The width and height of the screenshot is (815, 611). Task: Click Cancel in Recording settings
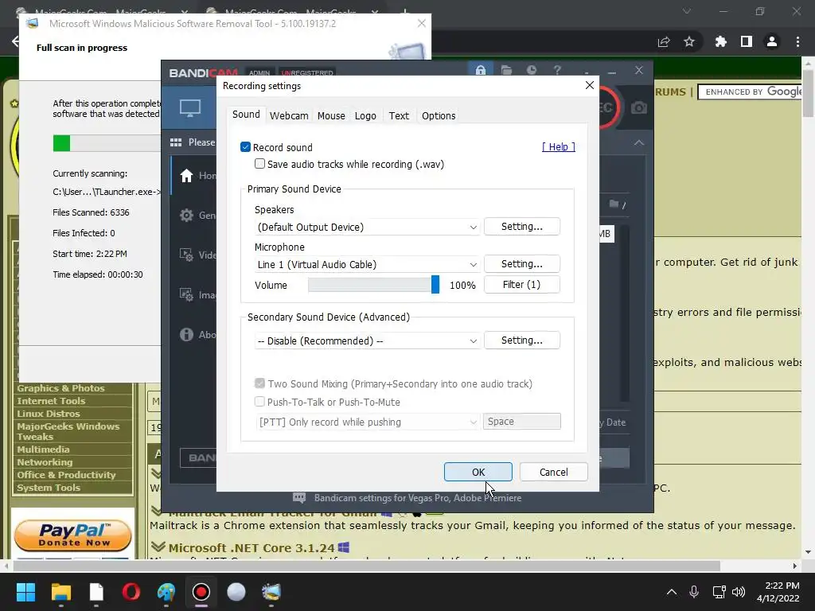point(554,472)
